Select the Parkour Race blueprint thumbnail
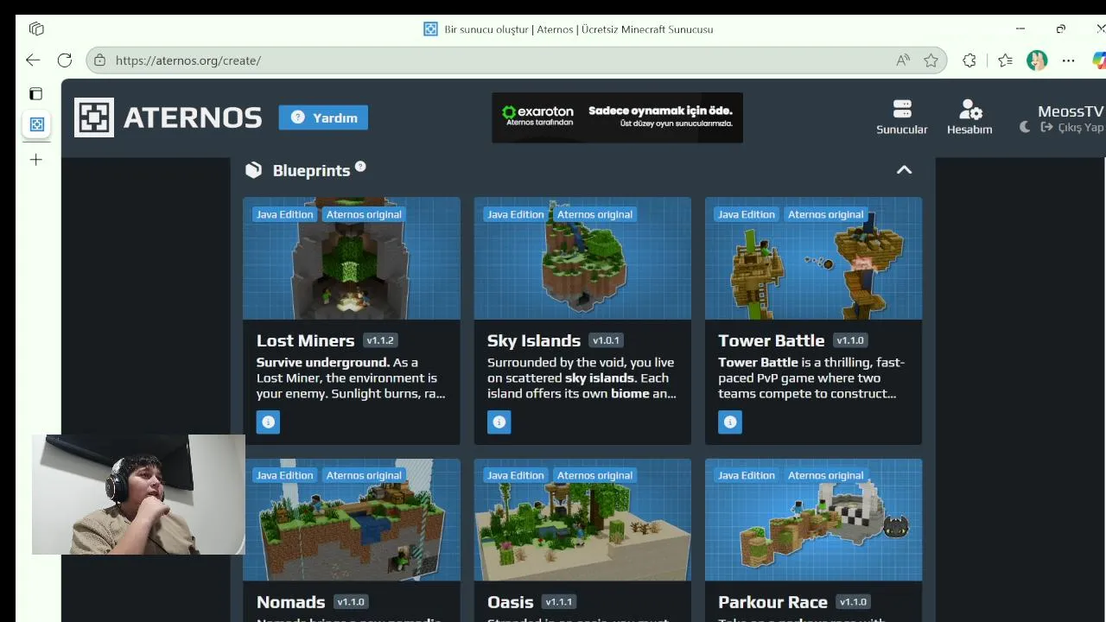The width and height of the screenshot is (1106, 622). 813,520
